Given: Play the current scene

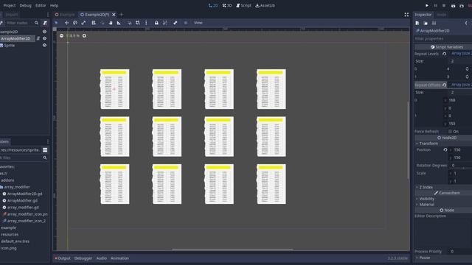Looking at the screenshot, I should pos(453,5).
